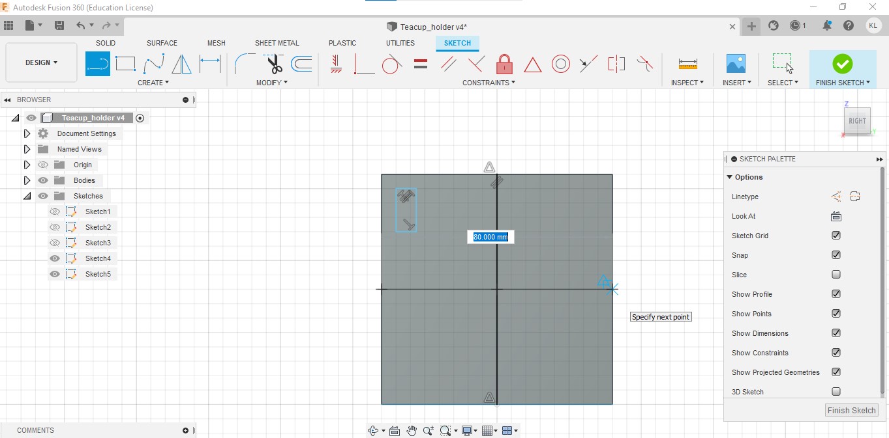This screenshot has height=438, width=889.
Task: Select the 2-Point Rectangle tool
Action: (125, 64)
